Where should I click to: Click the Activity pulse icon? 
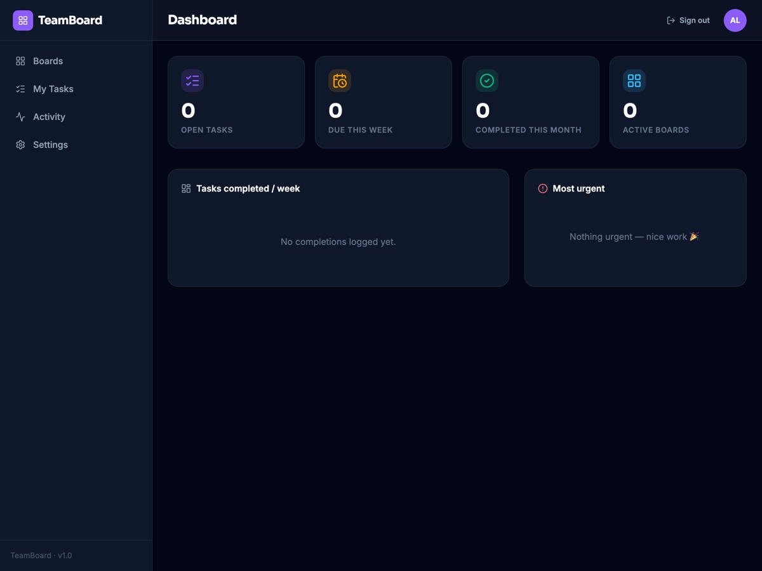[x=20, y=117]
